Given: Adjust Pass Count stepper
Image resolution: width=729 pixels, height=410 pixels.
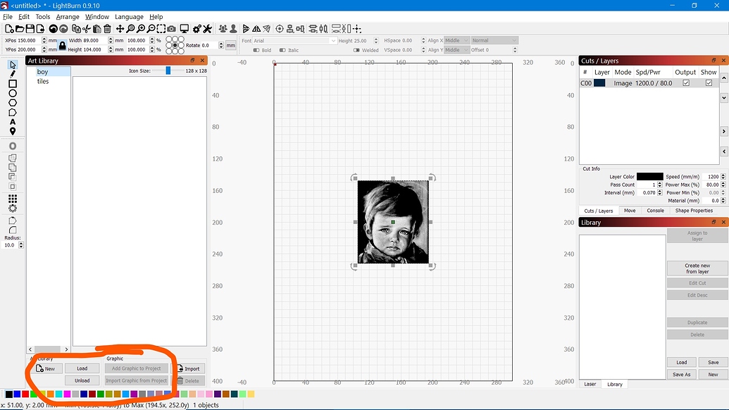Looking at the screenshot, I should coord(659,185).
